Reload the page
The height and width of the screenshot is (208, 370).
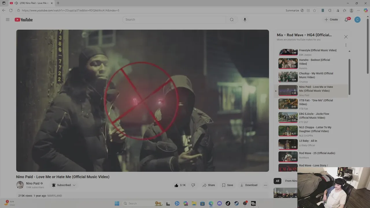click(11, 10)
